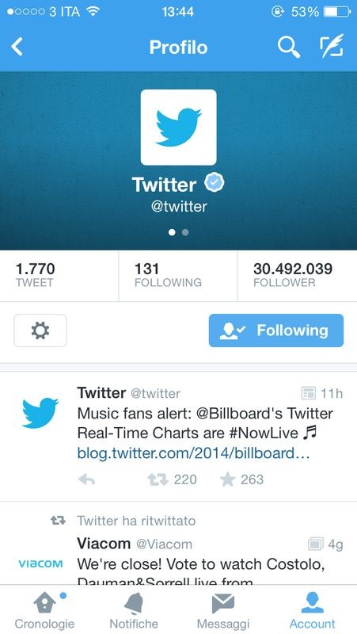Tap the Twitter bird profile picture
The image size is (357, 634).
[179, 128]
